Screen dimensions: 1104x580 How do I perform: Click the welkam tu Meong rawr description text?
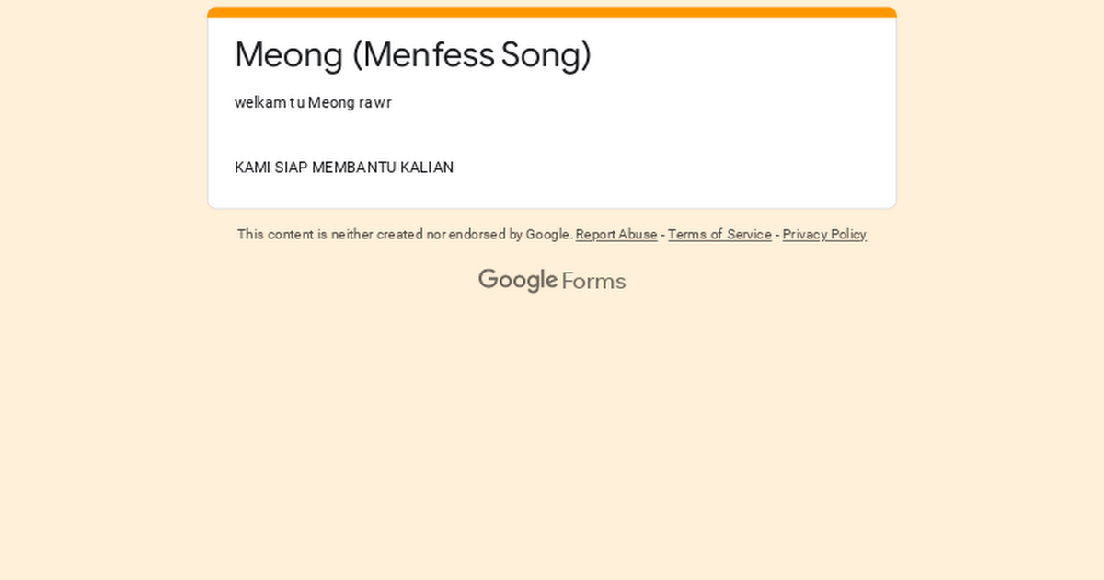point(313,102)
